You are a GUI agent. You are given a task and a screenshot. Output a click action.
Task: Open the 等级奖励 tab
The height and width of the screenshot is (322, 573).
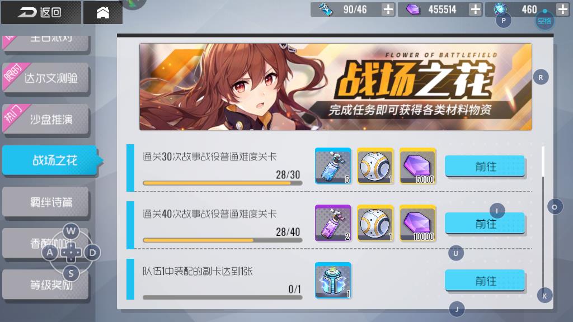tap(46, 285)
